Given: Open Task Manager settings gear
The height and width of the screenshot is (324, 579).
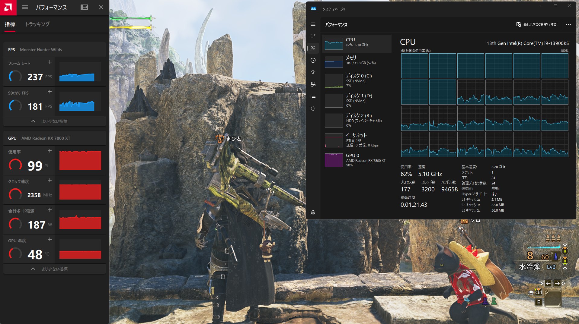Looking at the screenshot, I should pyautogui.click(x=313, y=212).
